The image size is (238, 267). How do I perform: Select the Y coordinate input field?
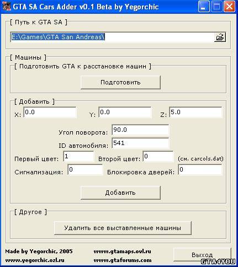click(x=125, y=112)
